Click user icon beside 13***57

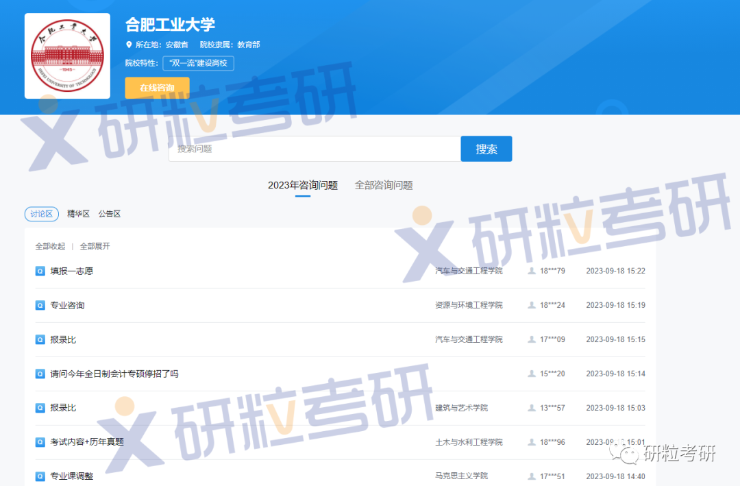click(x=532, y=408)
